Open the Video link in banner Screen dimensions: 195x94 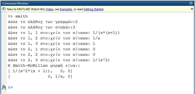click(49, 9)
